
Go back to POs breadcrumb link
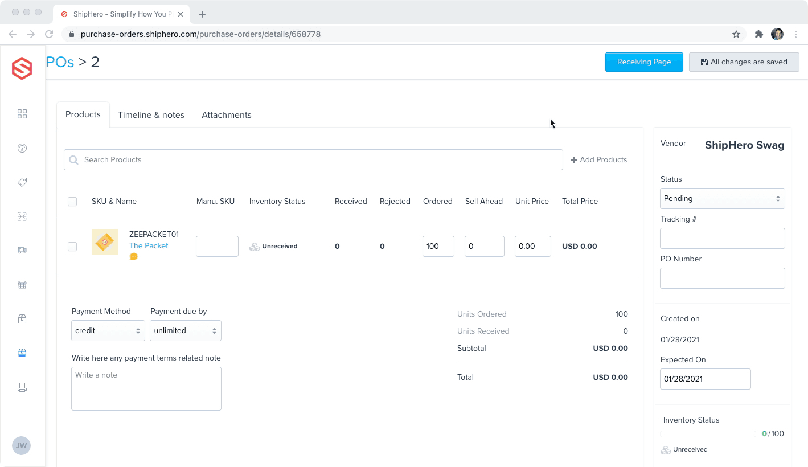coord(60,62)
